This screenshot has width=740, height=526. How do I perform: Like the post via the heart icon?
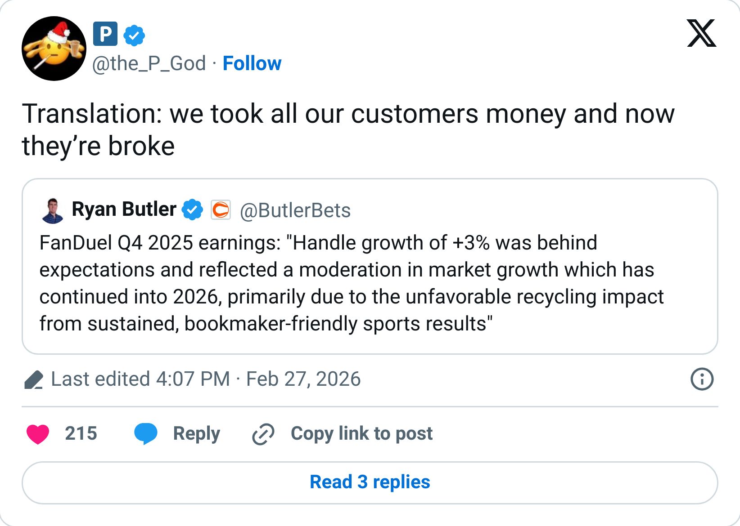[38, 433]
